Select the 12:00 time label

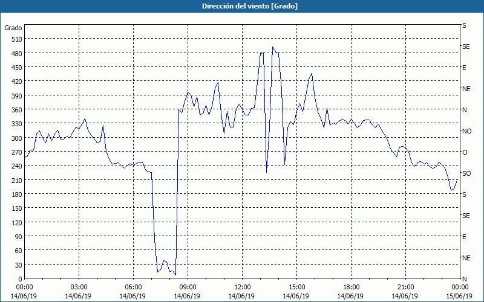[243, 288]
